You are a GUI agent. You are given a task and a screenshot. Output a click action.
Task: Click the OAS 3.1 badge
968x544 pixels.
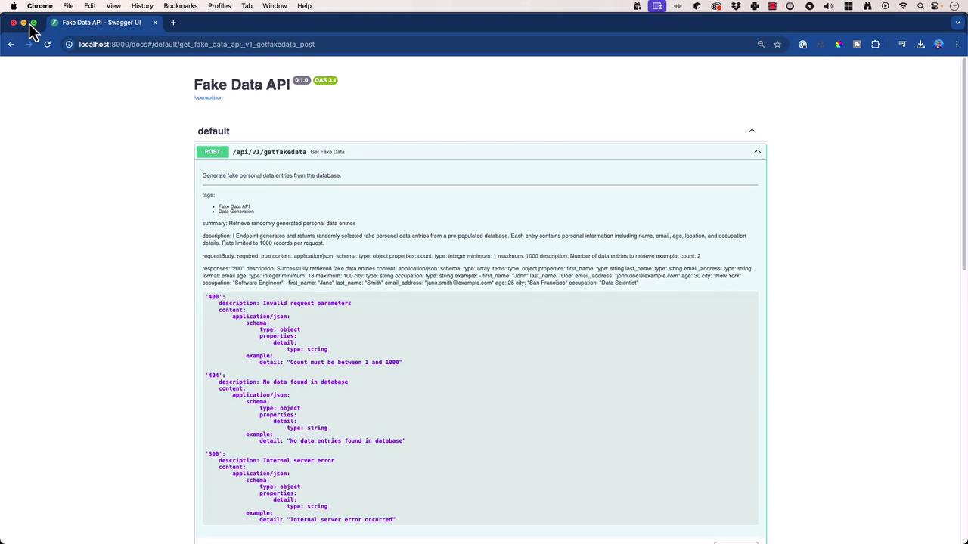(325, 80)
